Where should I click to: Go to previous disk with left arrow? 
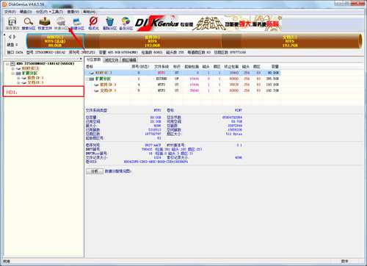pyautogui.click(x=10, y=37)
